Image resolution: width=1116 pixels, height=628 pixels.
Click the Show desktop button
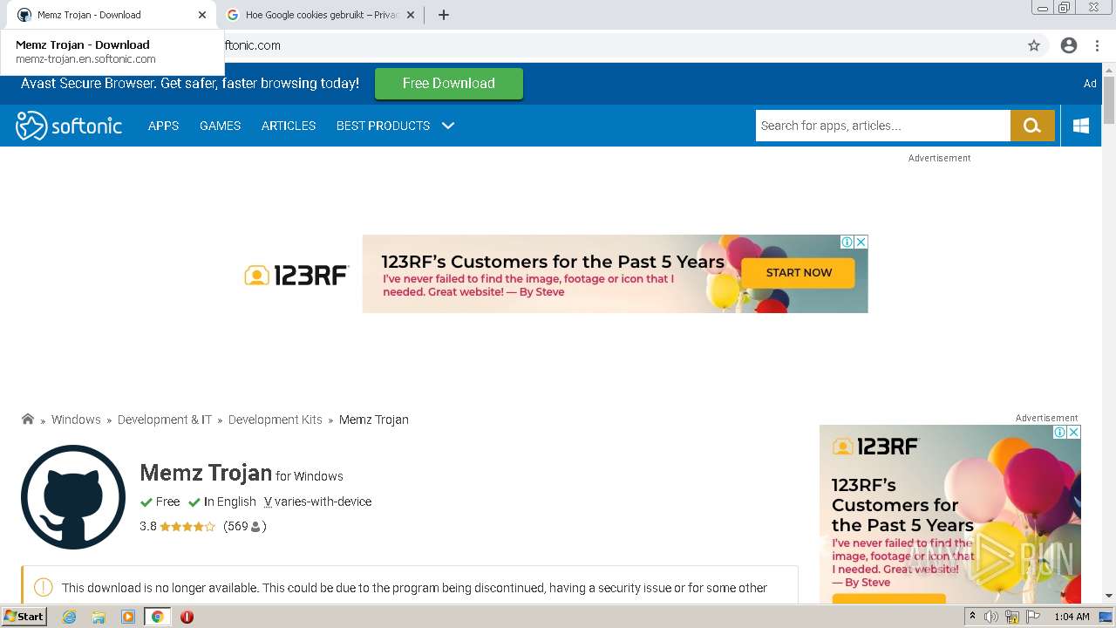(1106, 617)
